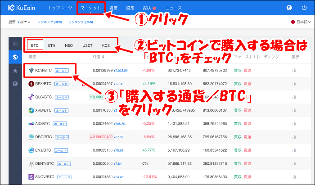This screenshot has height=185, width=315.
Task: Click volume 57,869,117.22 cell
Action: (x=180, y=163)
